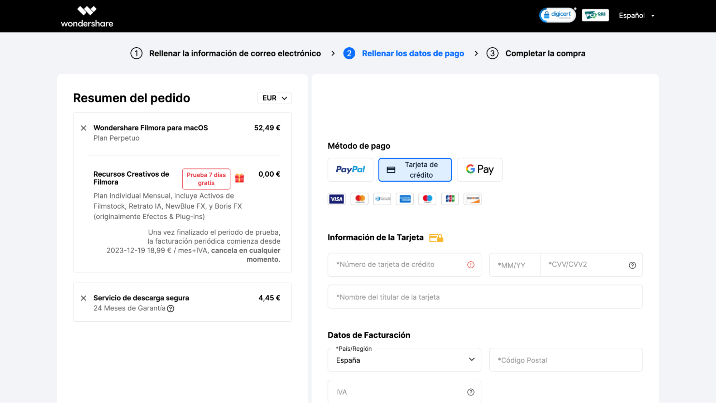The image size is (716, 403).
Task: Select step 3 Completar la compra
Action: (536, 53)
